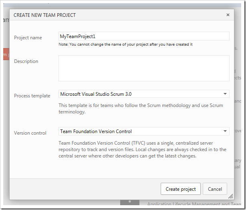
Task: Close the Create New Team Project dialog
Action: (228, 15)
